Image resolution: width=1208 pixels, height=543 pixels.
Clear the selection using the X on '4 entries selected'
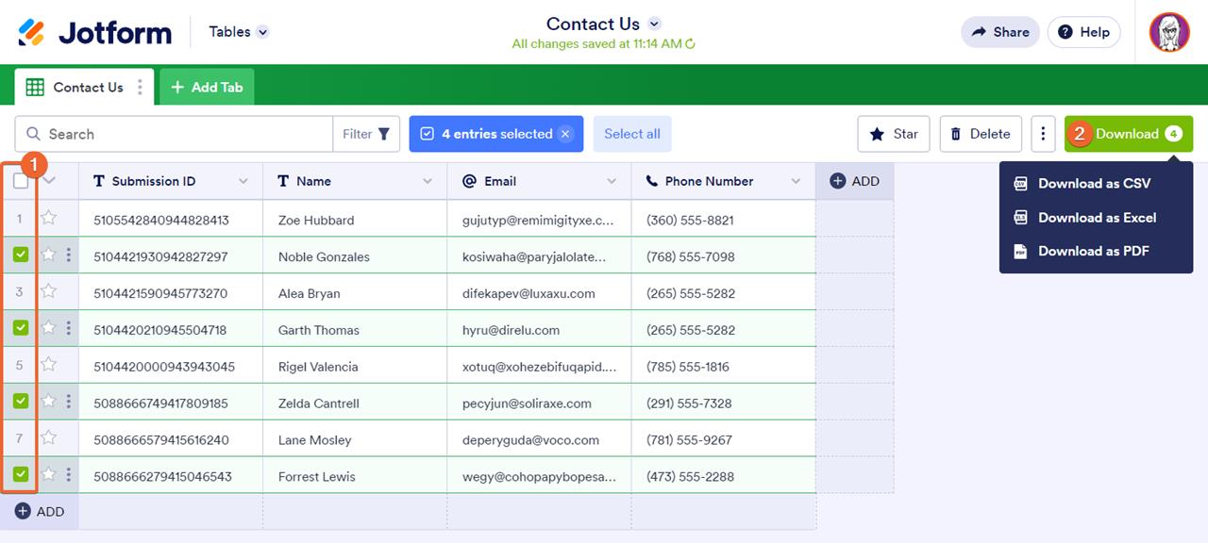(565, 134)
